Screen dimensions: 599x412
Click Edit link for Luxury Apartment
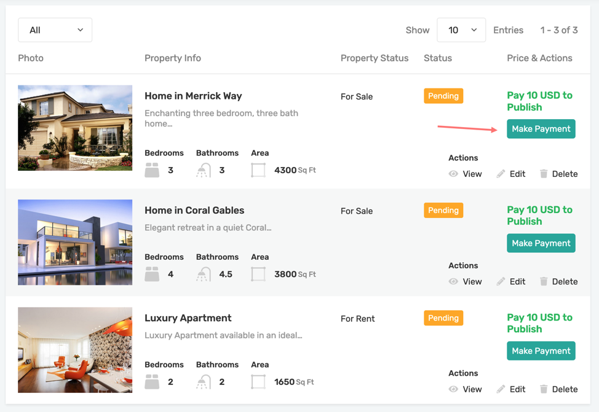coord(517,389)
